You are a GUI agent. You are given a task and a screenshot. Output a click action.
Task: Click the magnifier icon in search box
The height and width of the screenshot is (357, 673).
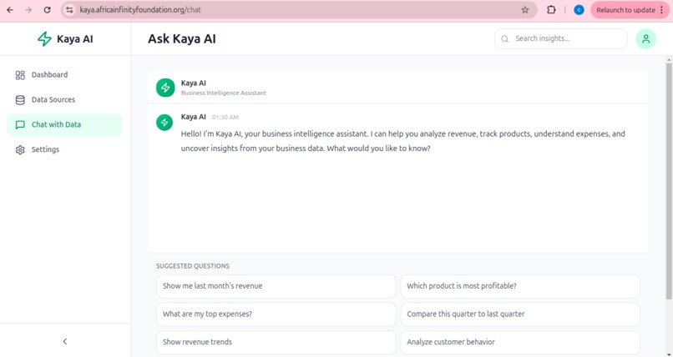[x=504, y=39]
